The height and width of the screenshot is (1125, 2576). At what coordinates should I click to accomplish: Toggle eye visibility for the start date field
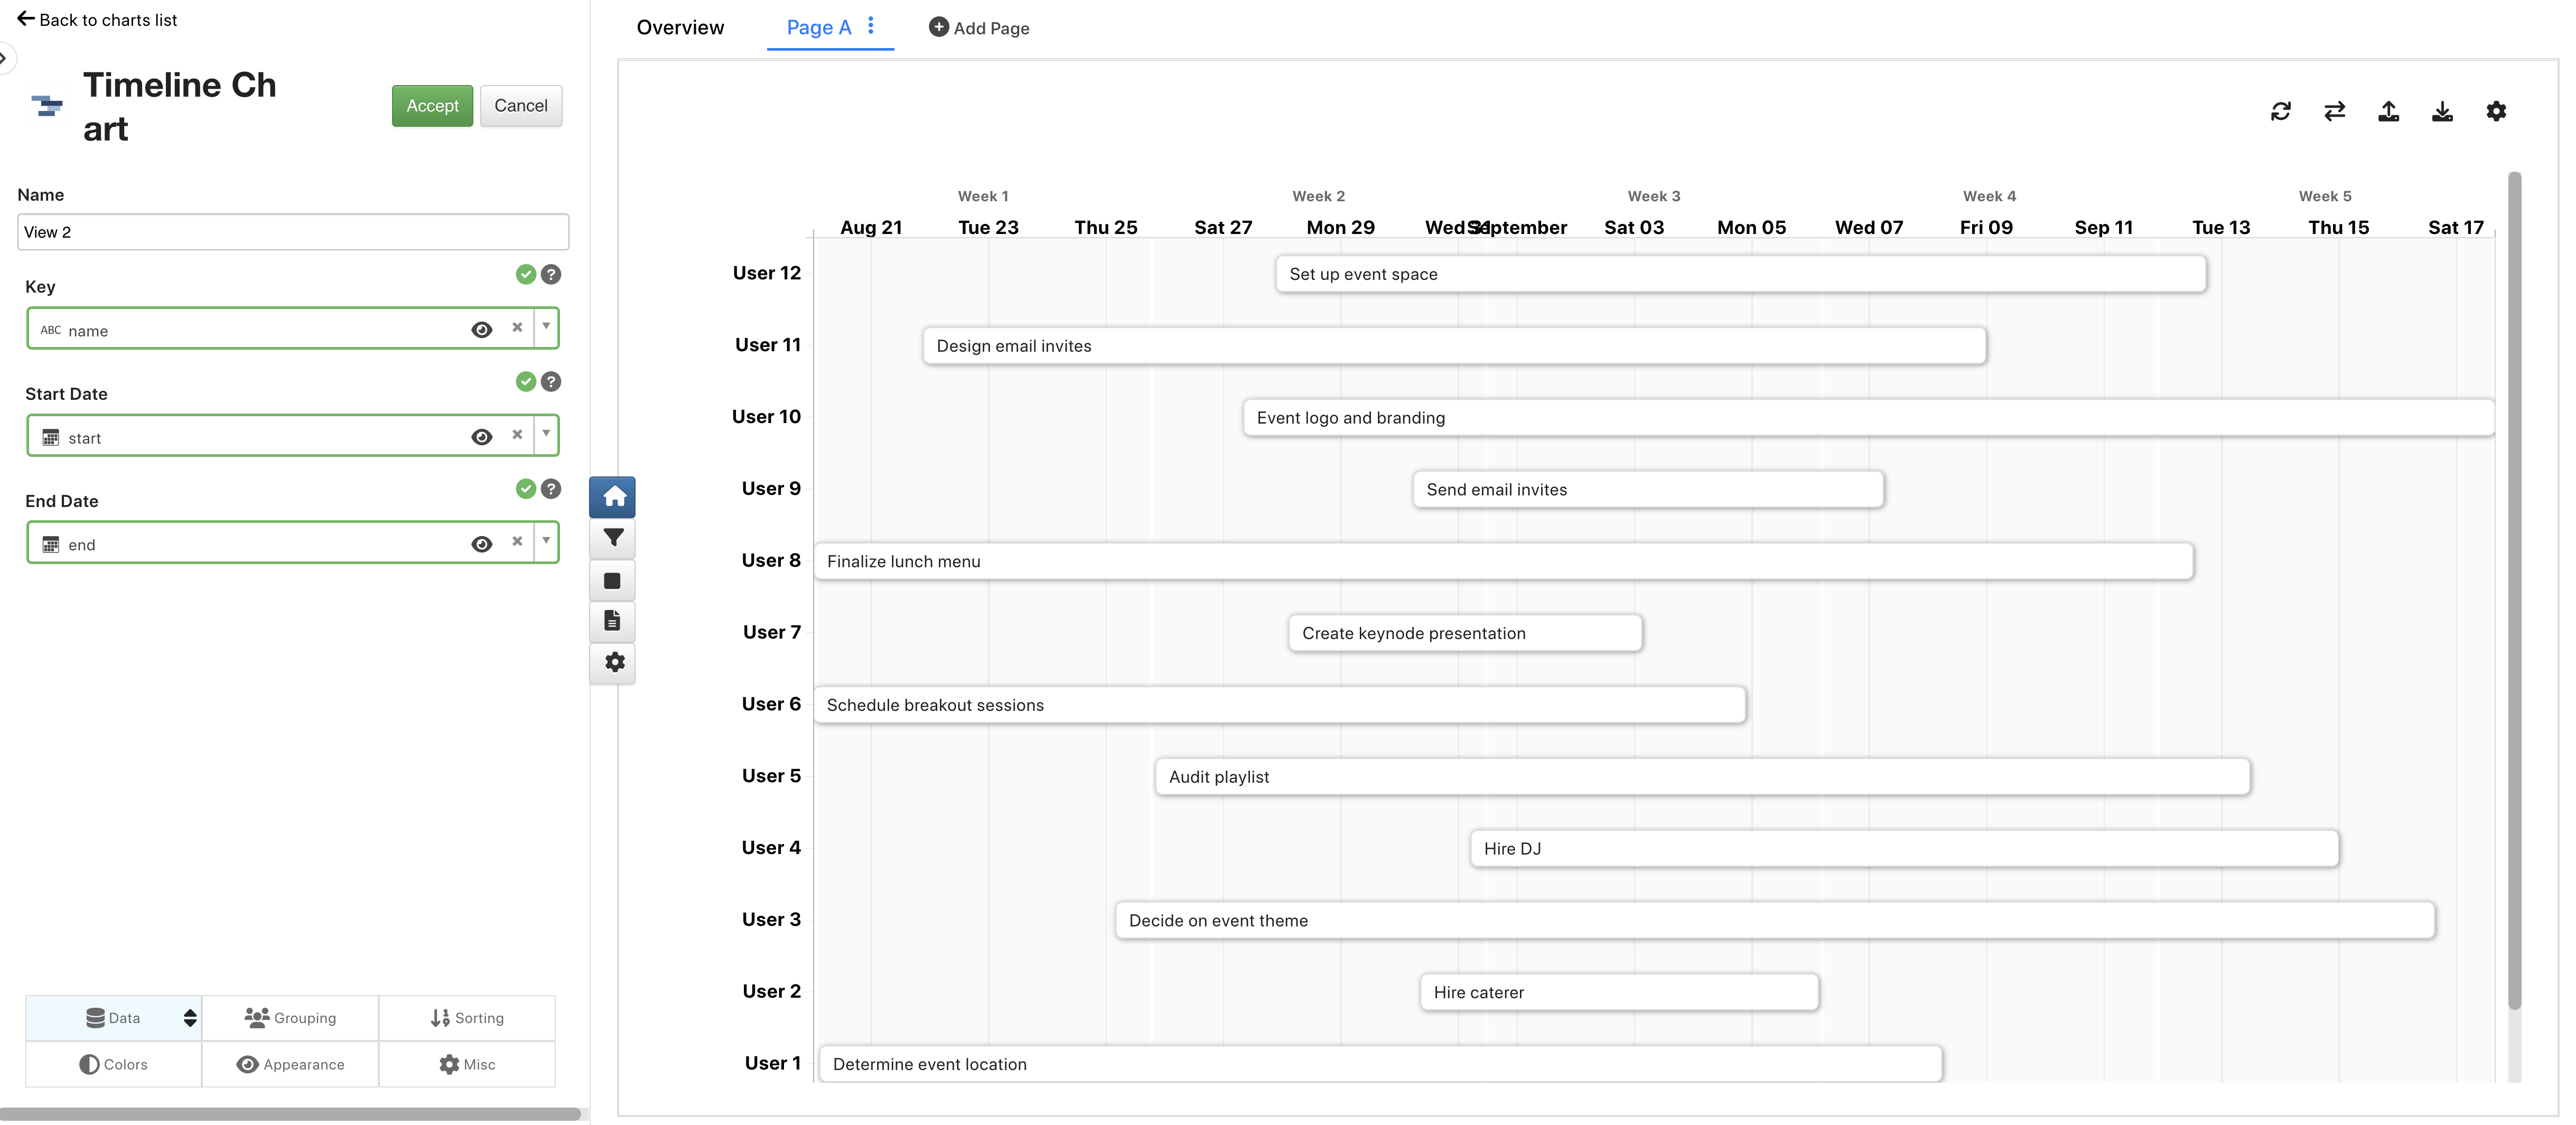pos(481,437)
